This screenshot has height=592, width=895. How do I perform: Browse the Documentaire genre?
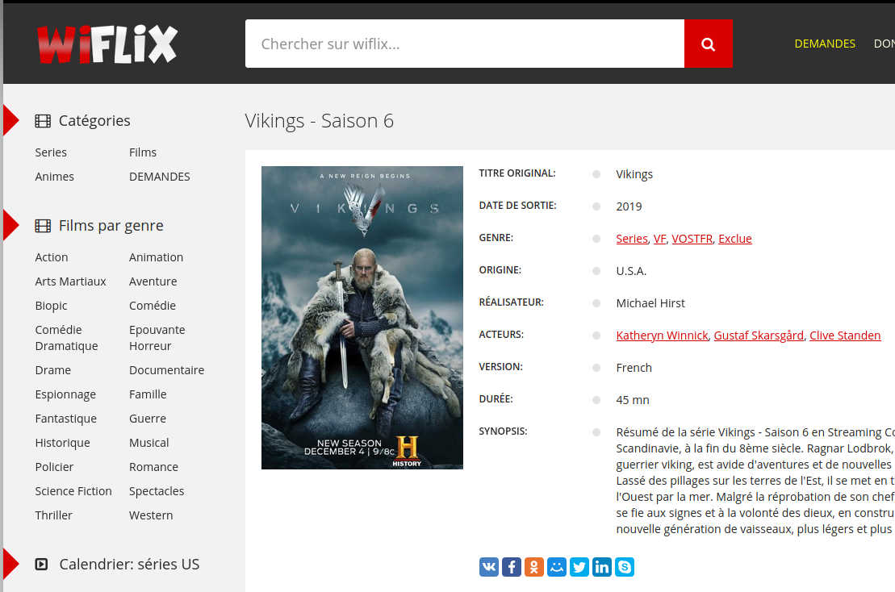[167, 370]
